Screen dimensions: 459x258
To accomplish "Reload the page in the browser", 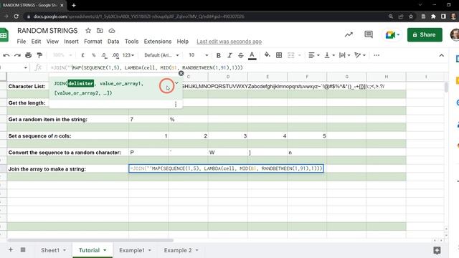I will pos(16,16).
